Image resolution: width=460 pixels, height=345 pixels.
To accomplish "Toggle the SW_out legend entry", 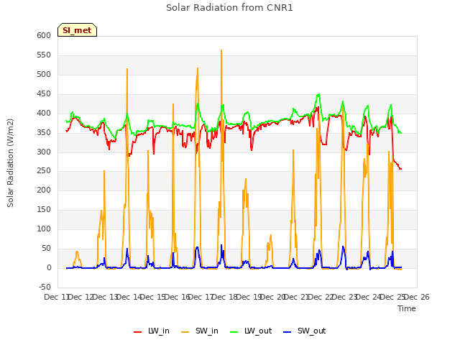I will tap(305, 331).
